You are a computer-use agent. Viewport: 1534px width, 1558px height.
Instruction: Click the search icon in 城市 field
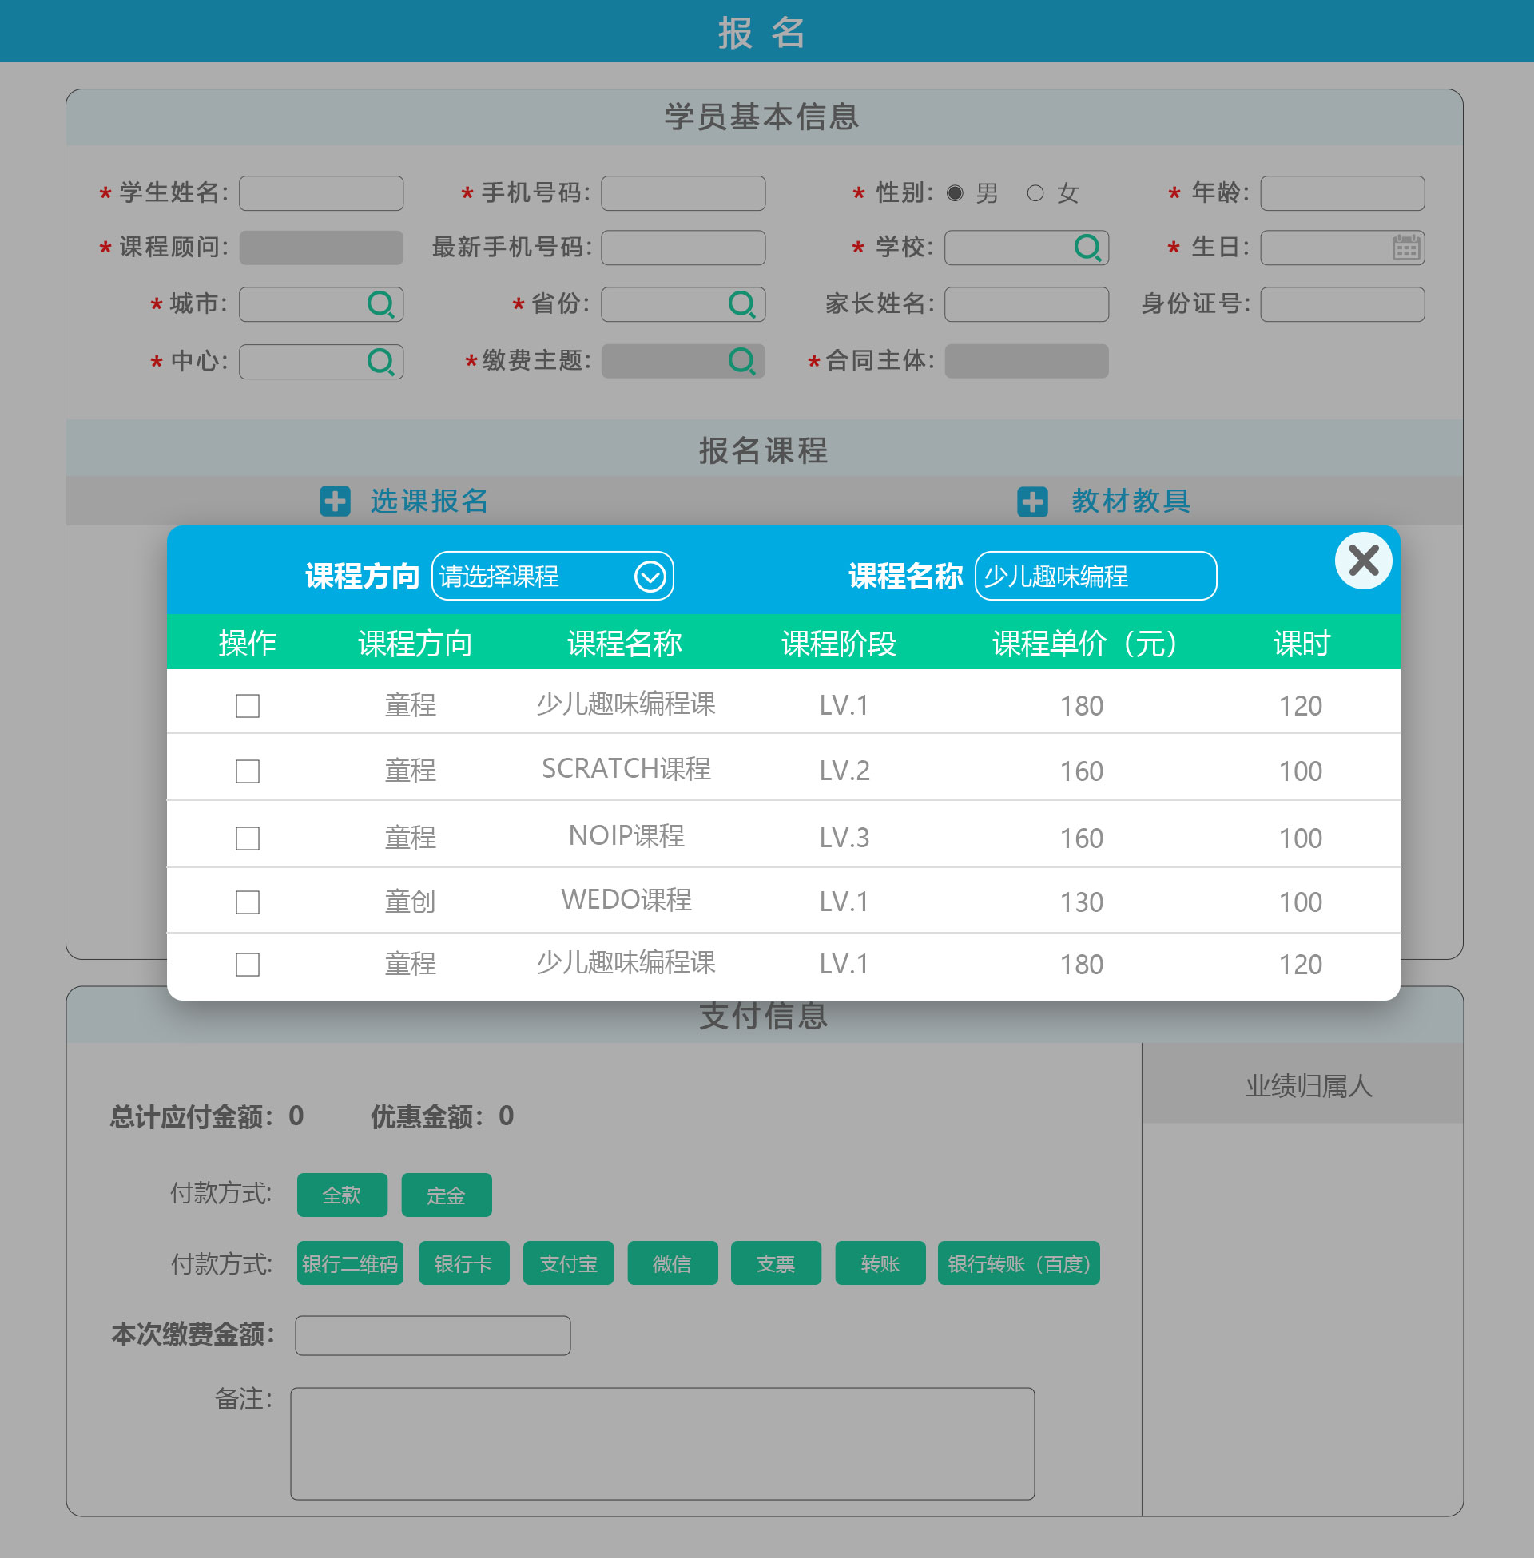click(x=380, y=304)
